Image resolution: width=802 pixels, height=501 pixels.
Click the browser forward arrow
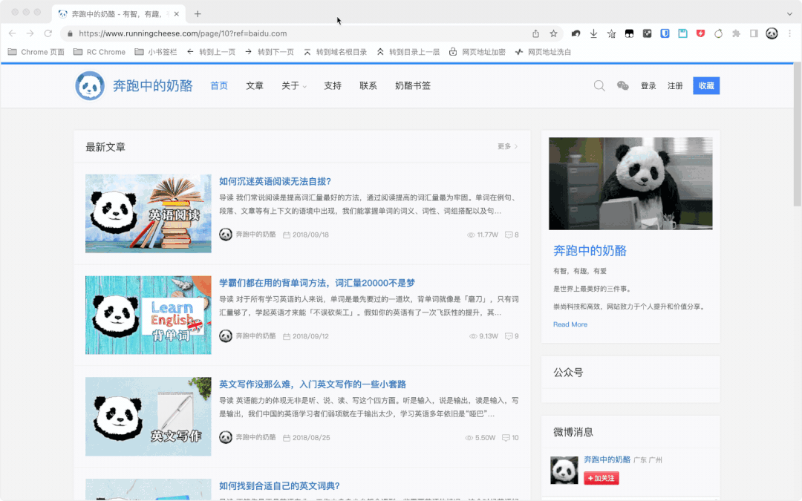[x=30, y=33]
